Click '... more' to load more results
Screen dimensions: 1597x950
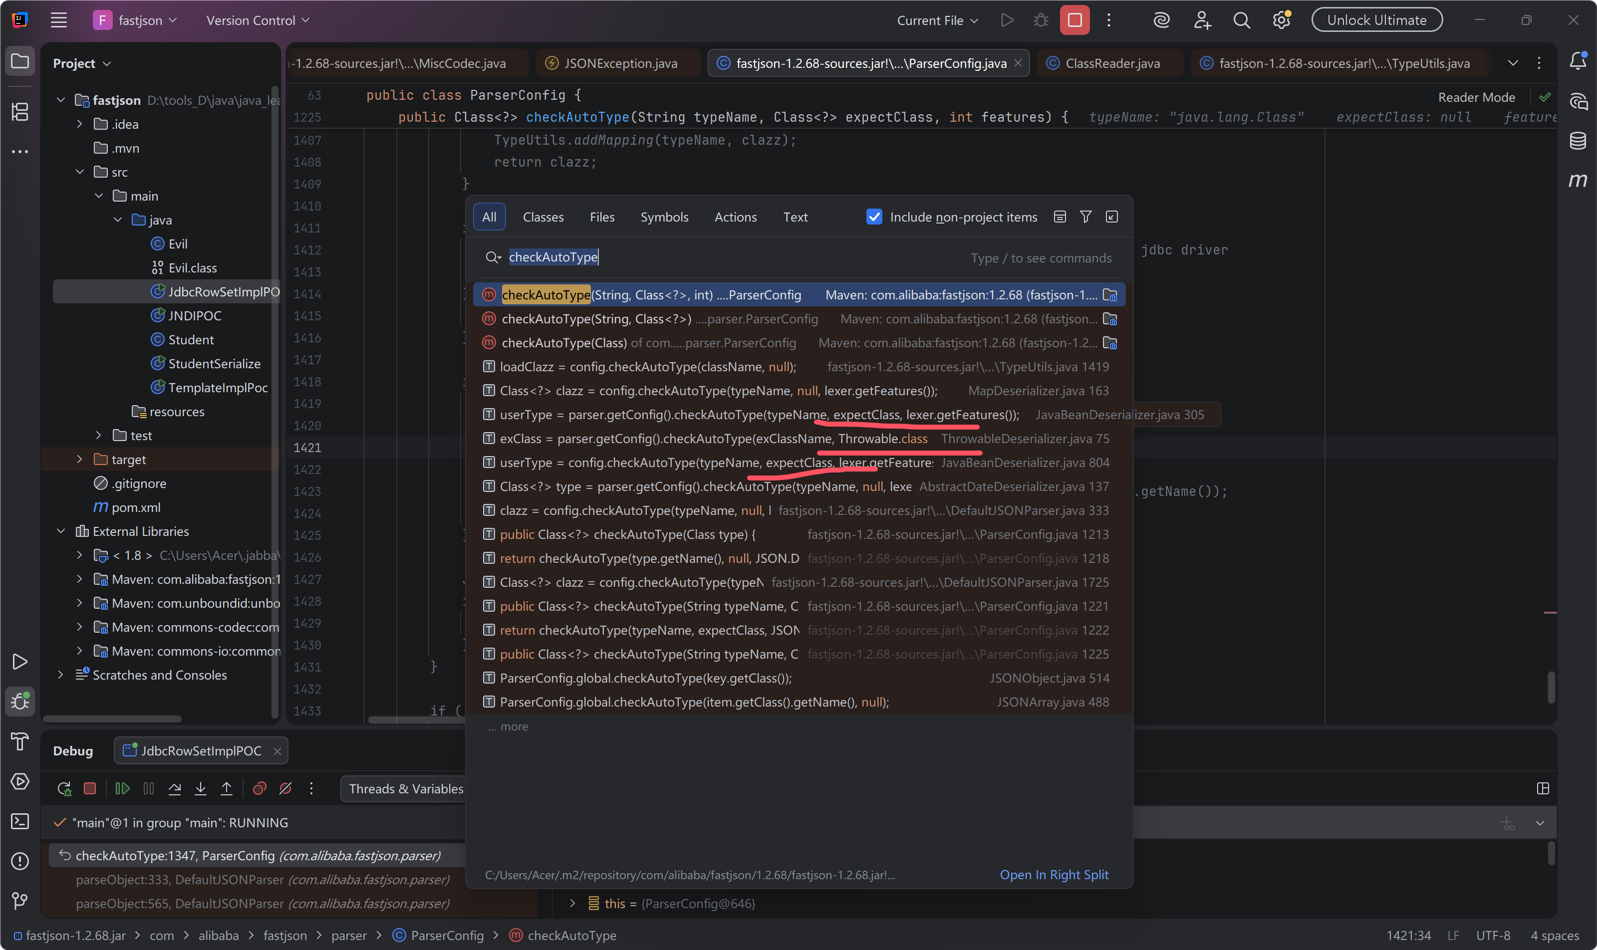pyautogui.click(x=509, y=726)
